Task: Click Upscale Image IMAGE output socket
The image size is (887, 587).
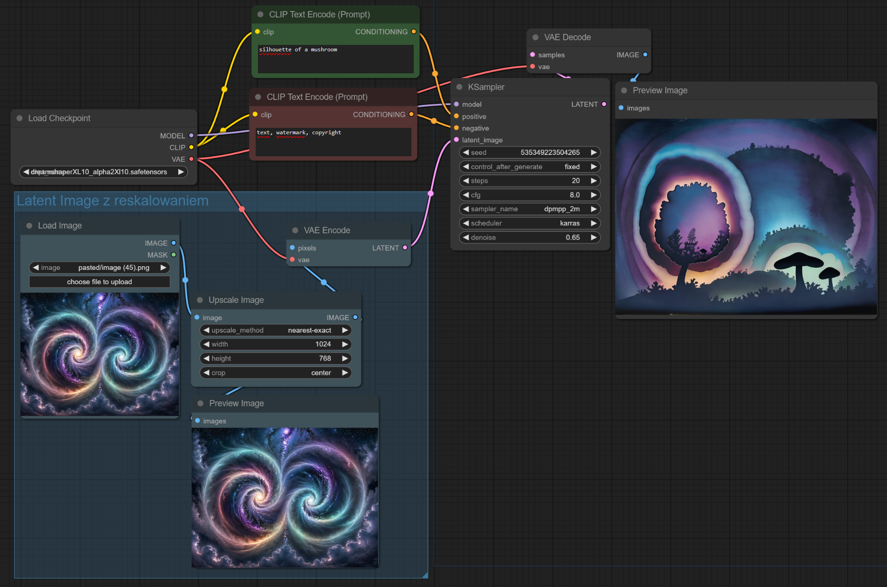Action: [355, 318]
